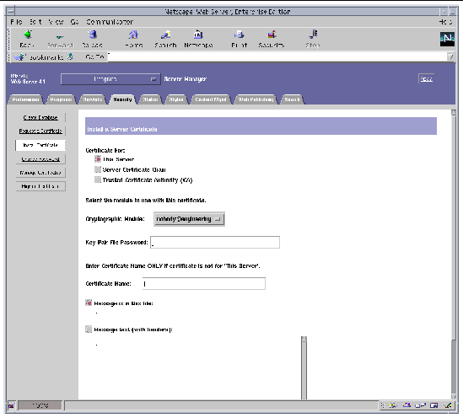Open the Newsgroups icon in component bar
463x418 pixels.
pyautogui.click(x=421, y=405)
